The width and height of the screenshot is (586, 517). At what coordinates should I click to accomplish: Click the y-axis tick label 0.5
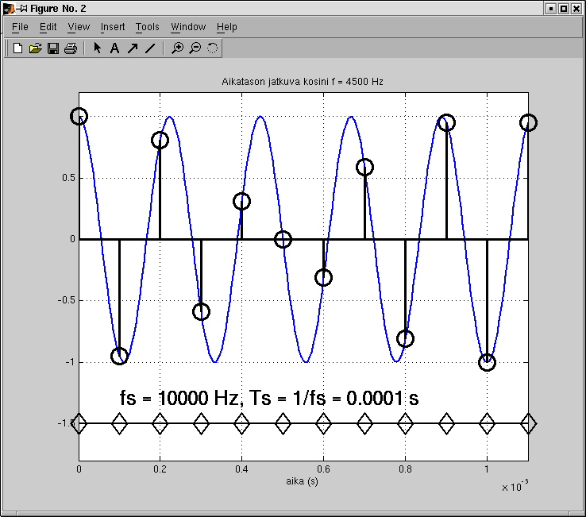coord(69,178)
